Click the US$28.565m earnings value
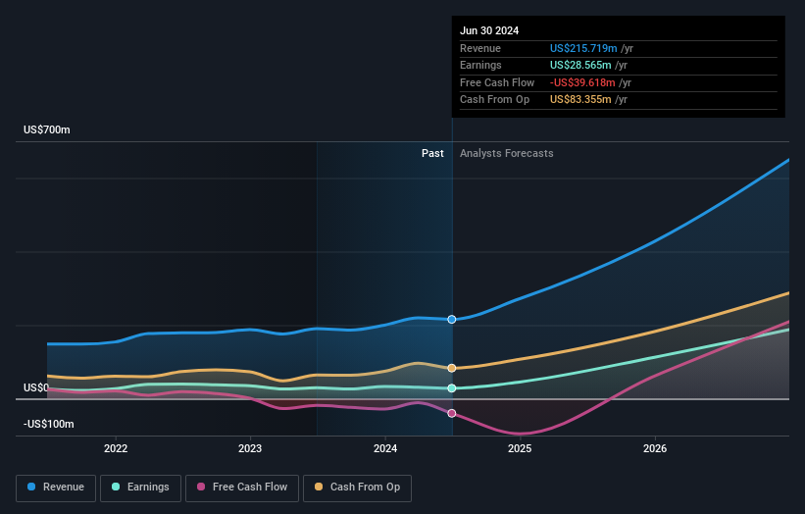 (580, 65)
